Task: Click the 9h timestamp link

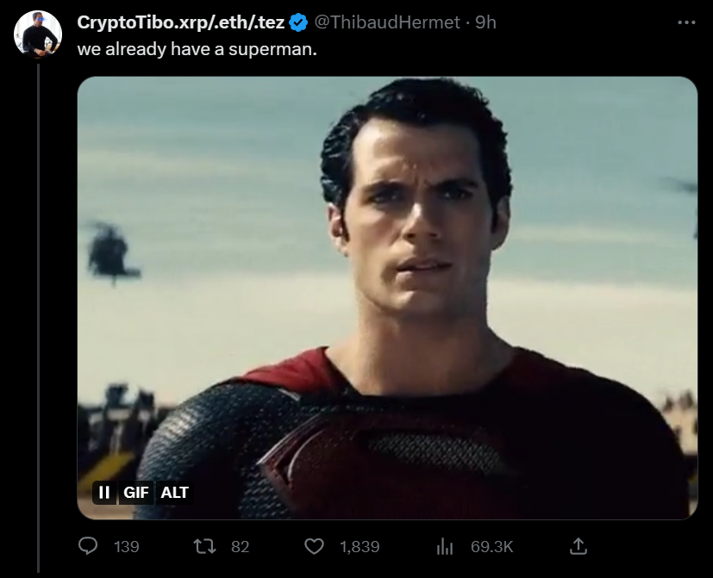Action: (485, 22)
